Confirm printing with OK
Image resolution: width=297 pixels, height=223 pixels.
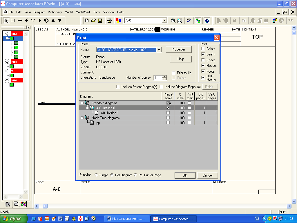185,175
